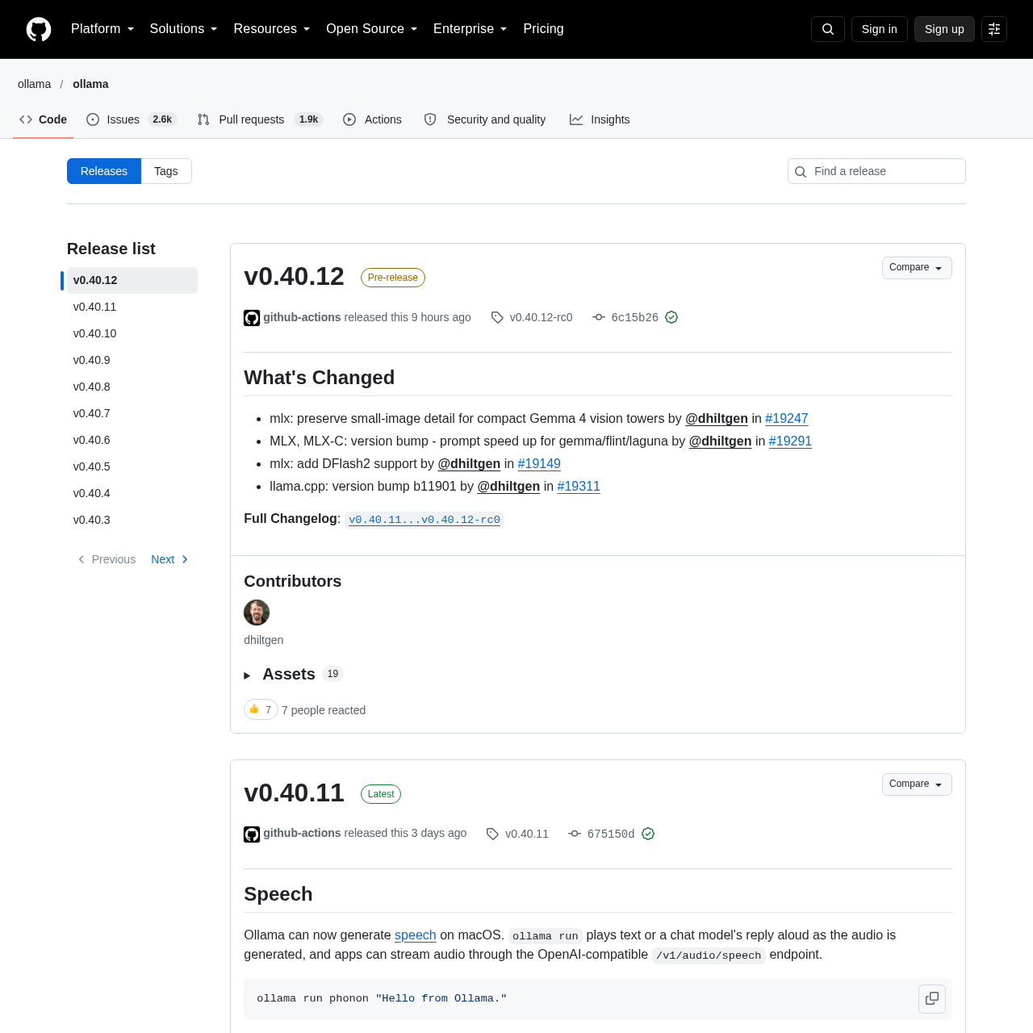
Task: Switch to Tags view
Action: (x=166, y=171)
